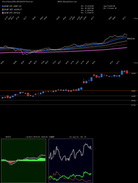138x183 pixels.
Task: Click the 3714 price level label
Action: pyautogui.click(x=133, y=105)
